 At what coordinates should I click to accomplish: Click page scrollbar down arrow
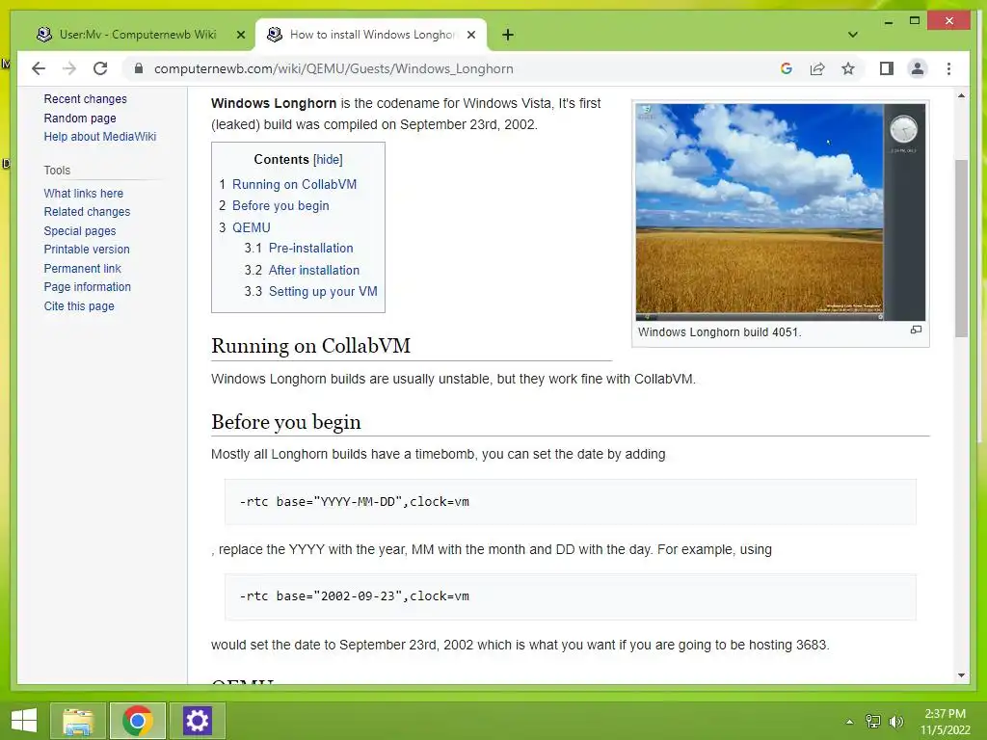961,675
